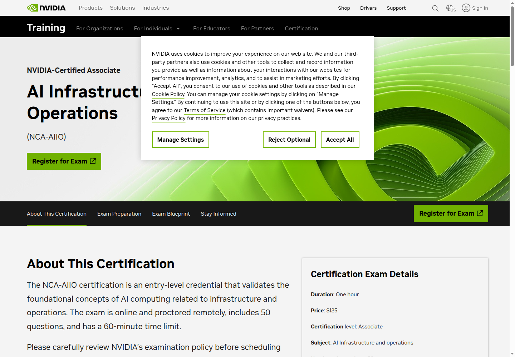The image size is (515, 357).
Task: Switch to Exam Blueprint tab
Action: (171, 214)
